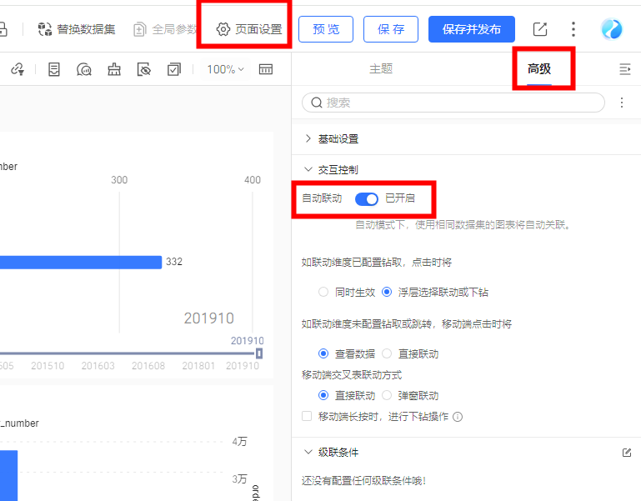Click the clear-format brush toolbar icon
This screenshot has height=501, width=641.
tap(114, 69)
